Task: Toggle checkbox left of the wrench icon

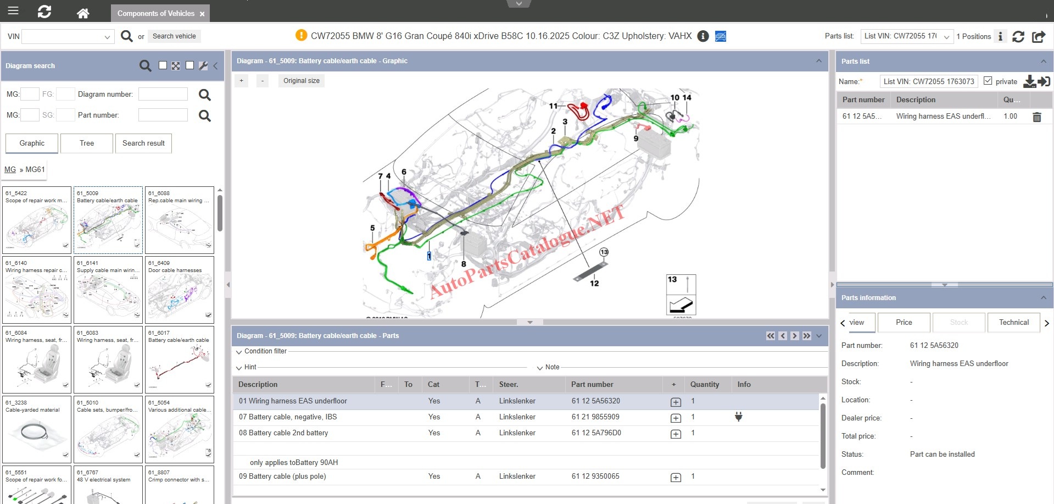Action: (x=189, y=65)
